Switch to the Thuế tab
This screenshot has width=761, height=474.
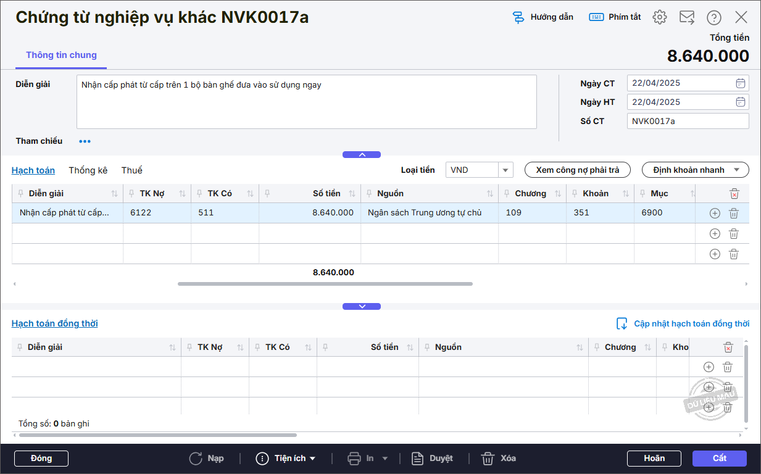tap(131, 170)
